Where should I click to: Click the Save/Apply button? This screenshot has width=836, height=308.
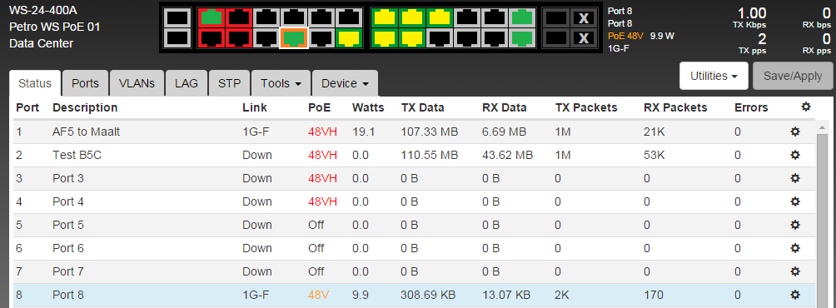click(793, 76)
